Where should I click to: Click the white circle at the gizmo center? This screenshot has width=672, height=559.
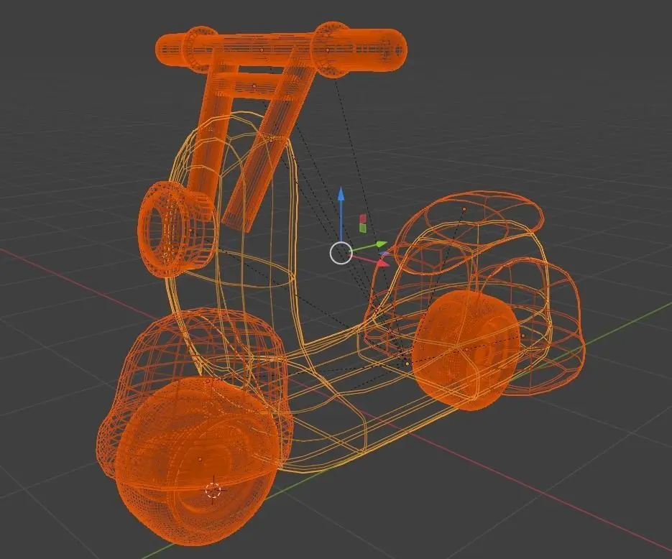341,253
